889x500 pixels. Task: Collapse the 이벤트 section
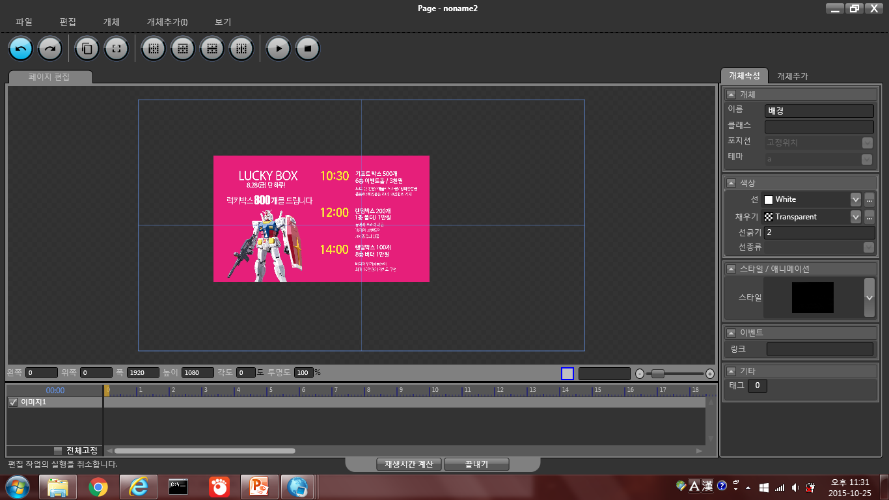[731, 333]
